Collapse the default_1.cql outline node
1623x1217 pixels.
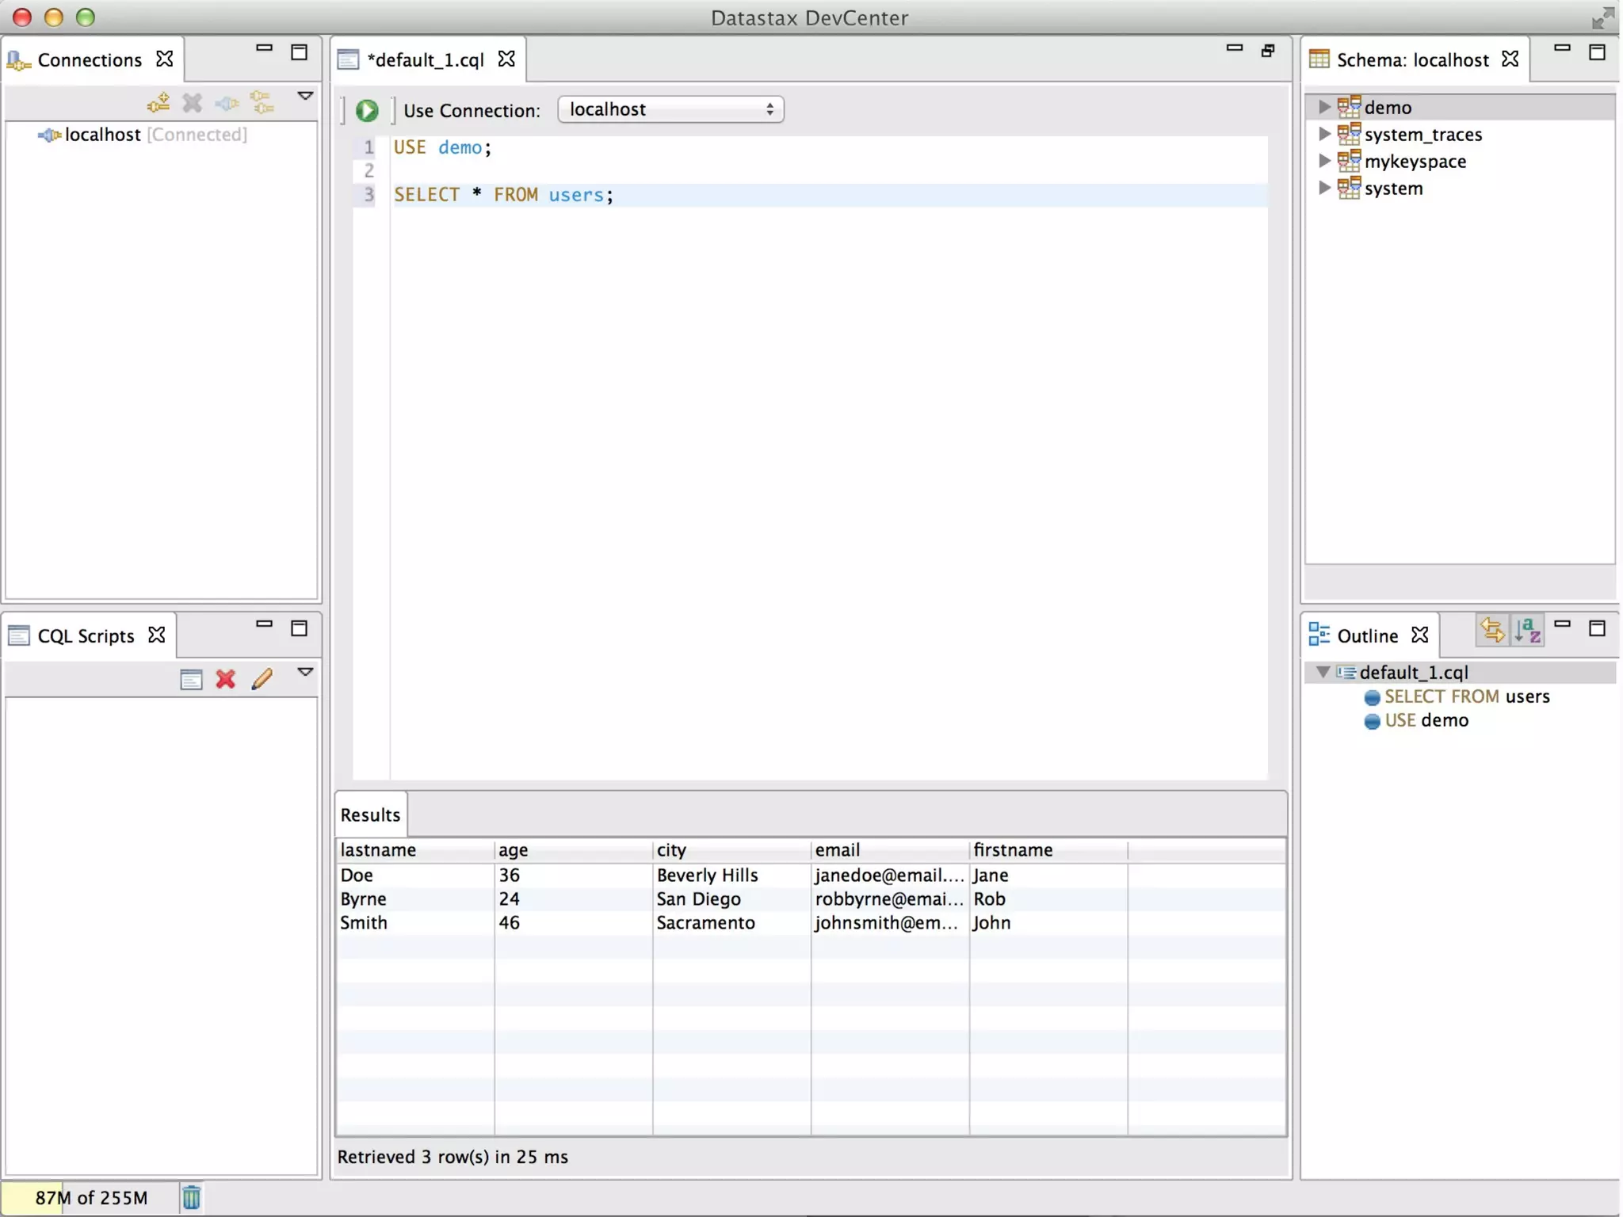[x=1323, y=672]
